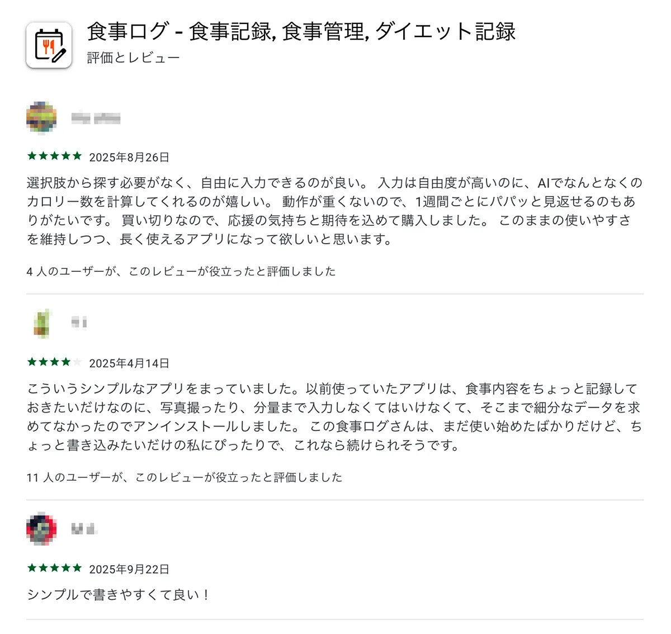Click the second reviewer's green avatar
Viewport: 671px width, 634px height.
(x=41, y=323)
